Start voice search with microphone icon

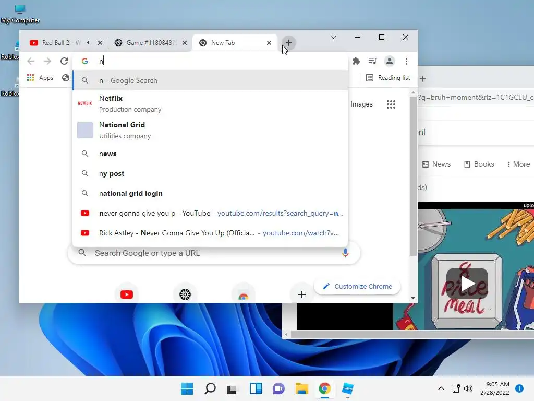(x=345, y=253)
